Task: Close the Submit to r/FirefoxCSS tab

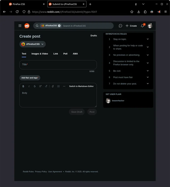Action: (x=84, y=4)
